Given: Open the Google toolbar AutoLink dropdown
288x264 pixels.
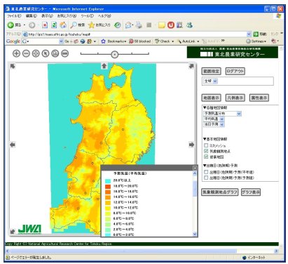Looking at the screenshot, I should (188, 41).
